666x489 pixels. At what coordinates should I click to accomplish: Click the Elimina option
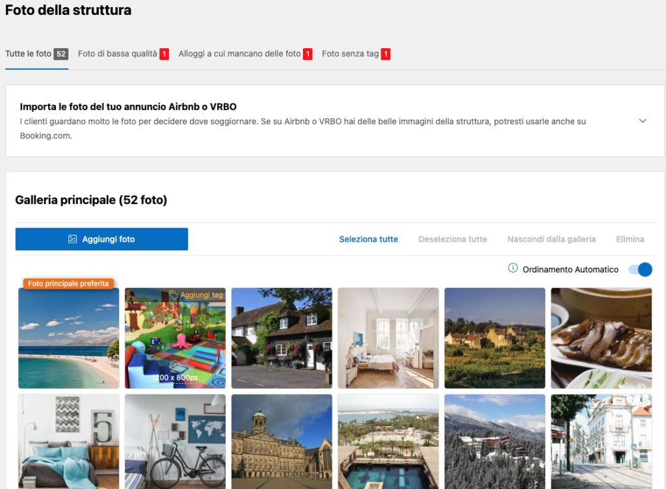(630, 239)
